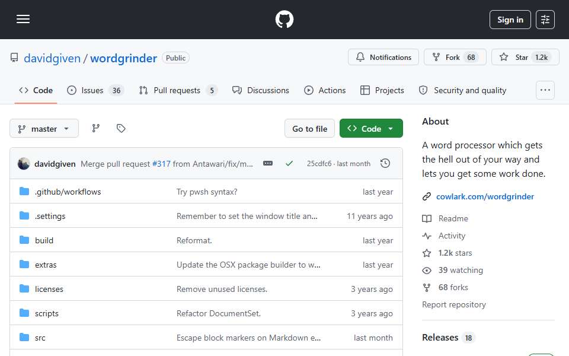
Task: View all branches icon
Action: click(x=96, y=128)
